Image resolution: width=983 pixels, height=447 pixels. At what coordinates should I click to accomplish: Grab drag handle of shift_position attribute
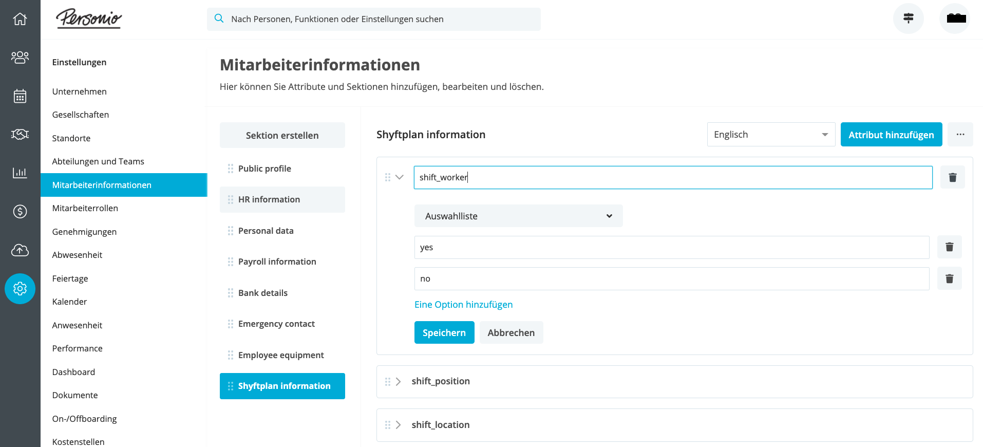coord(388,382)
